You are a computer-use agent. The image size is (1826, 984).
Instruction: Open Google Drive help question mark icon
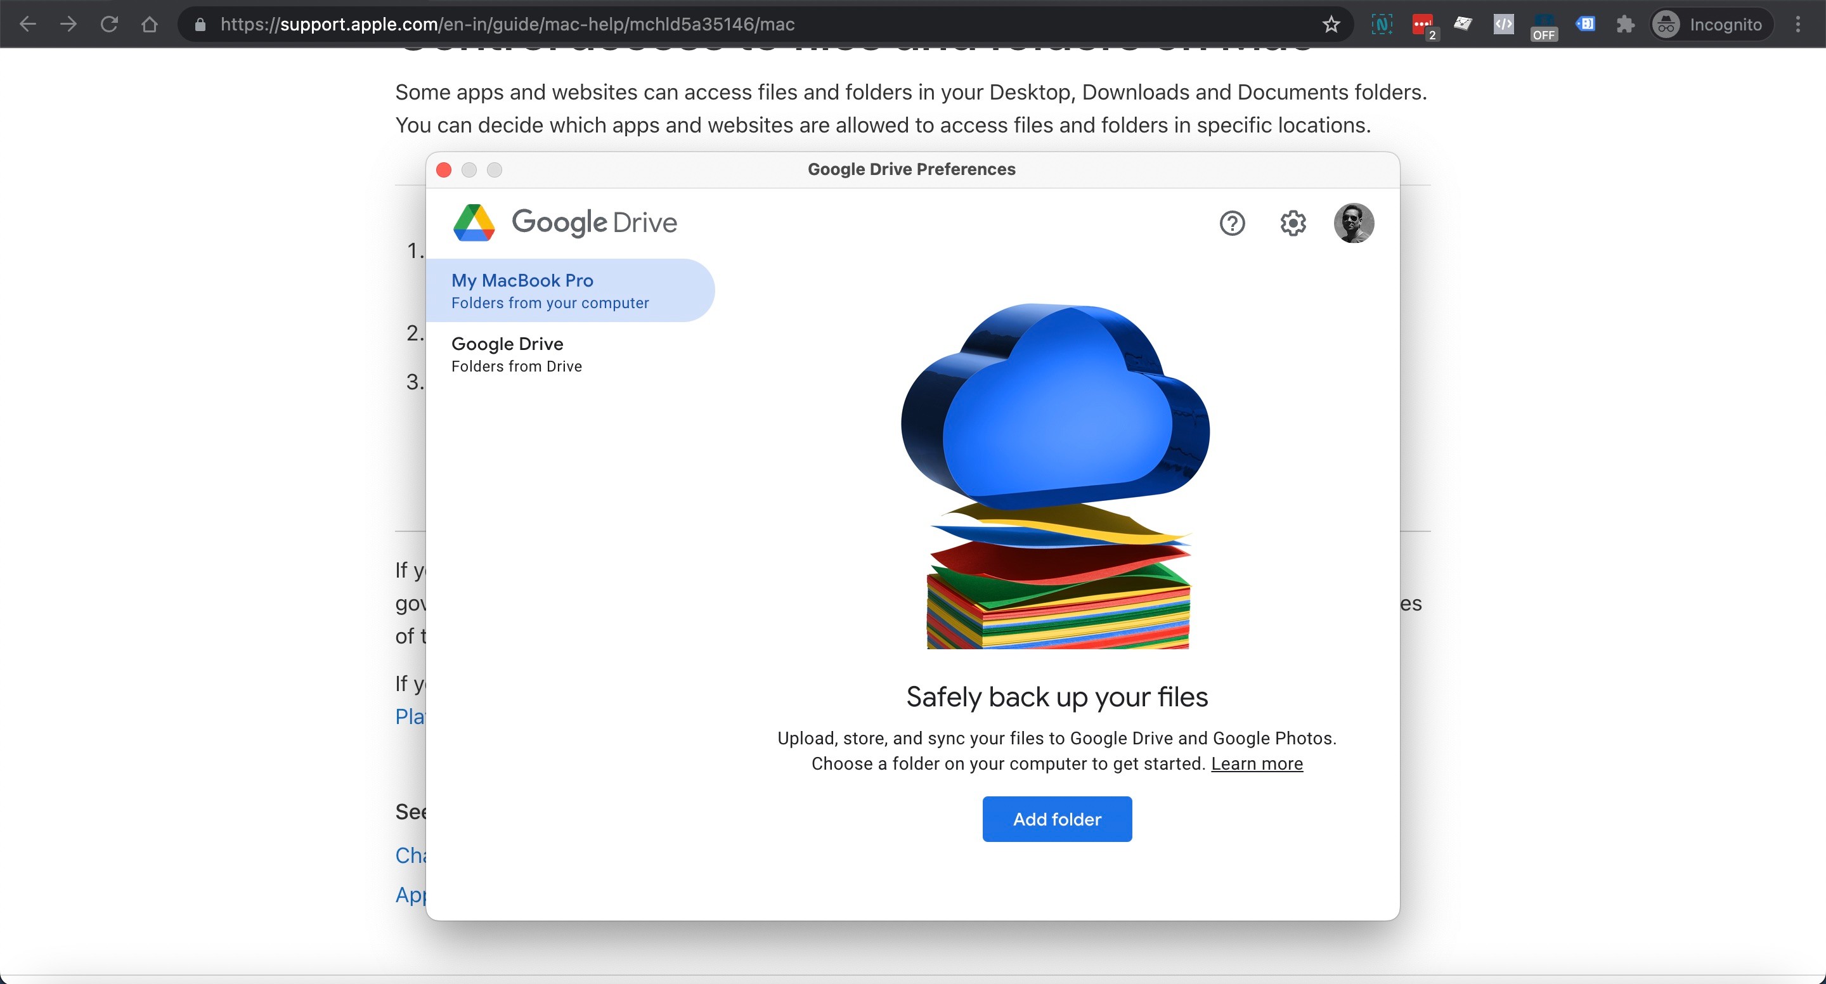(1232, 223)
